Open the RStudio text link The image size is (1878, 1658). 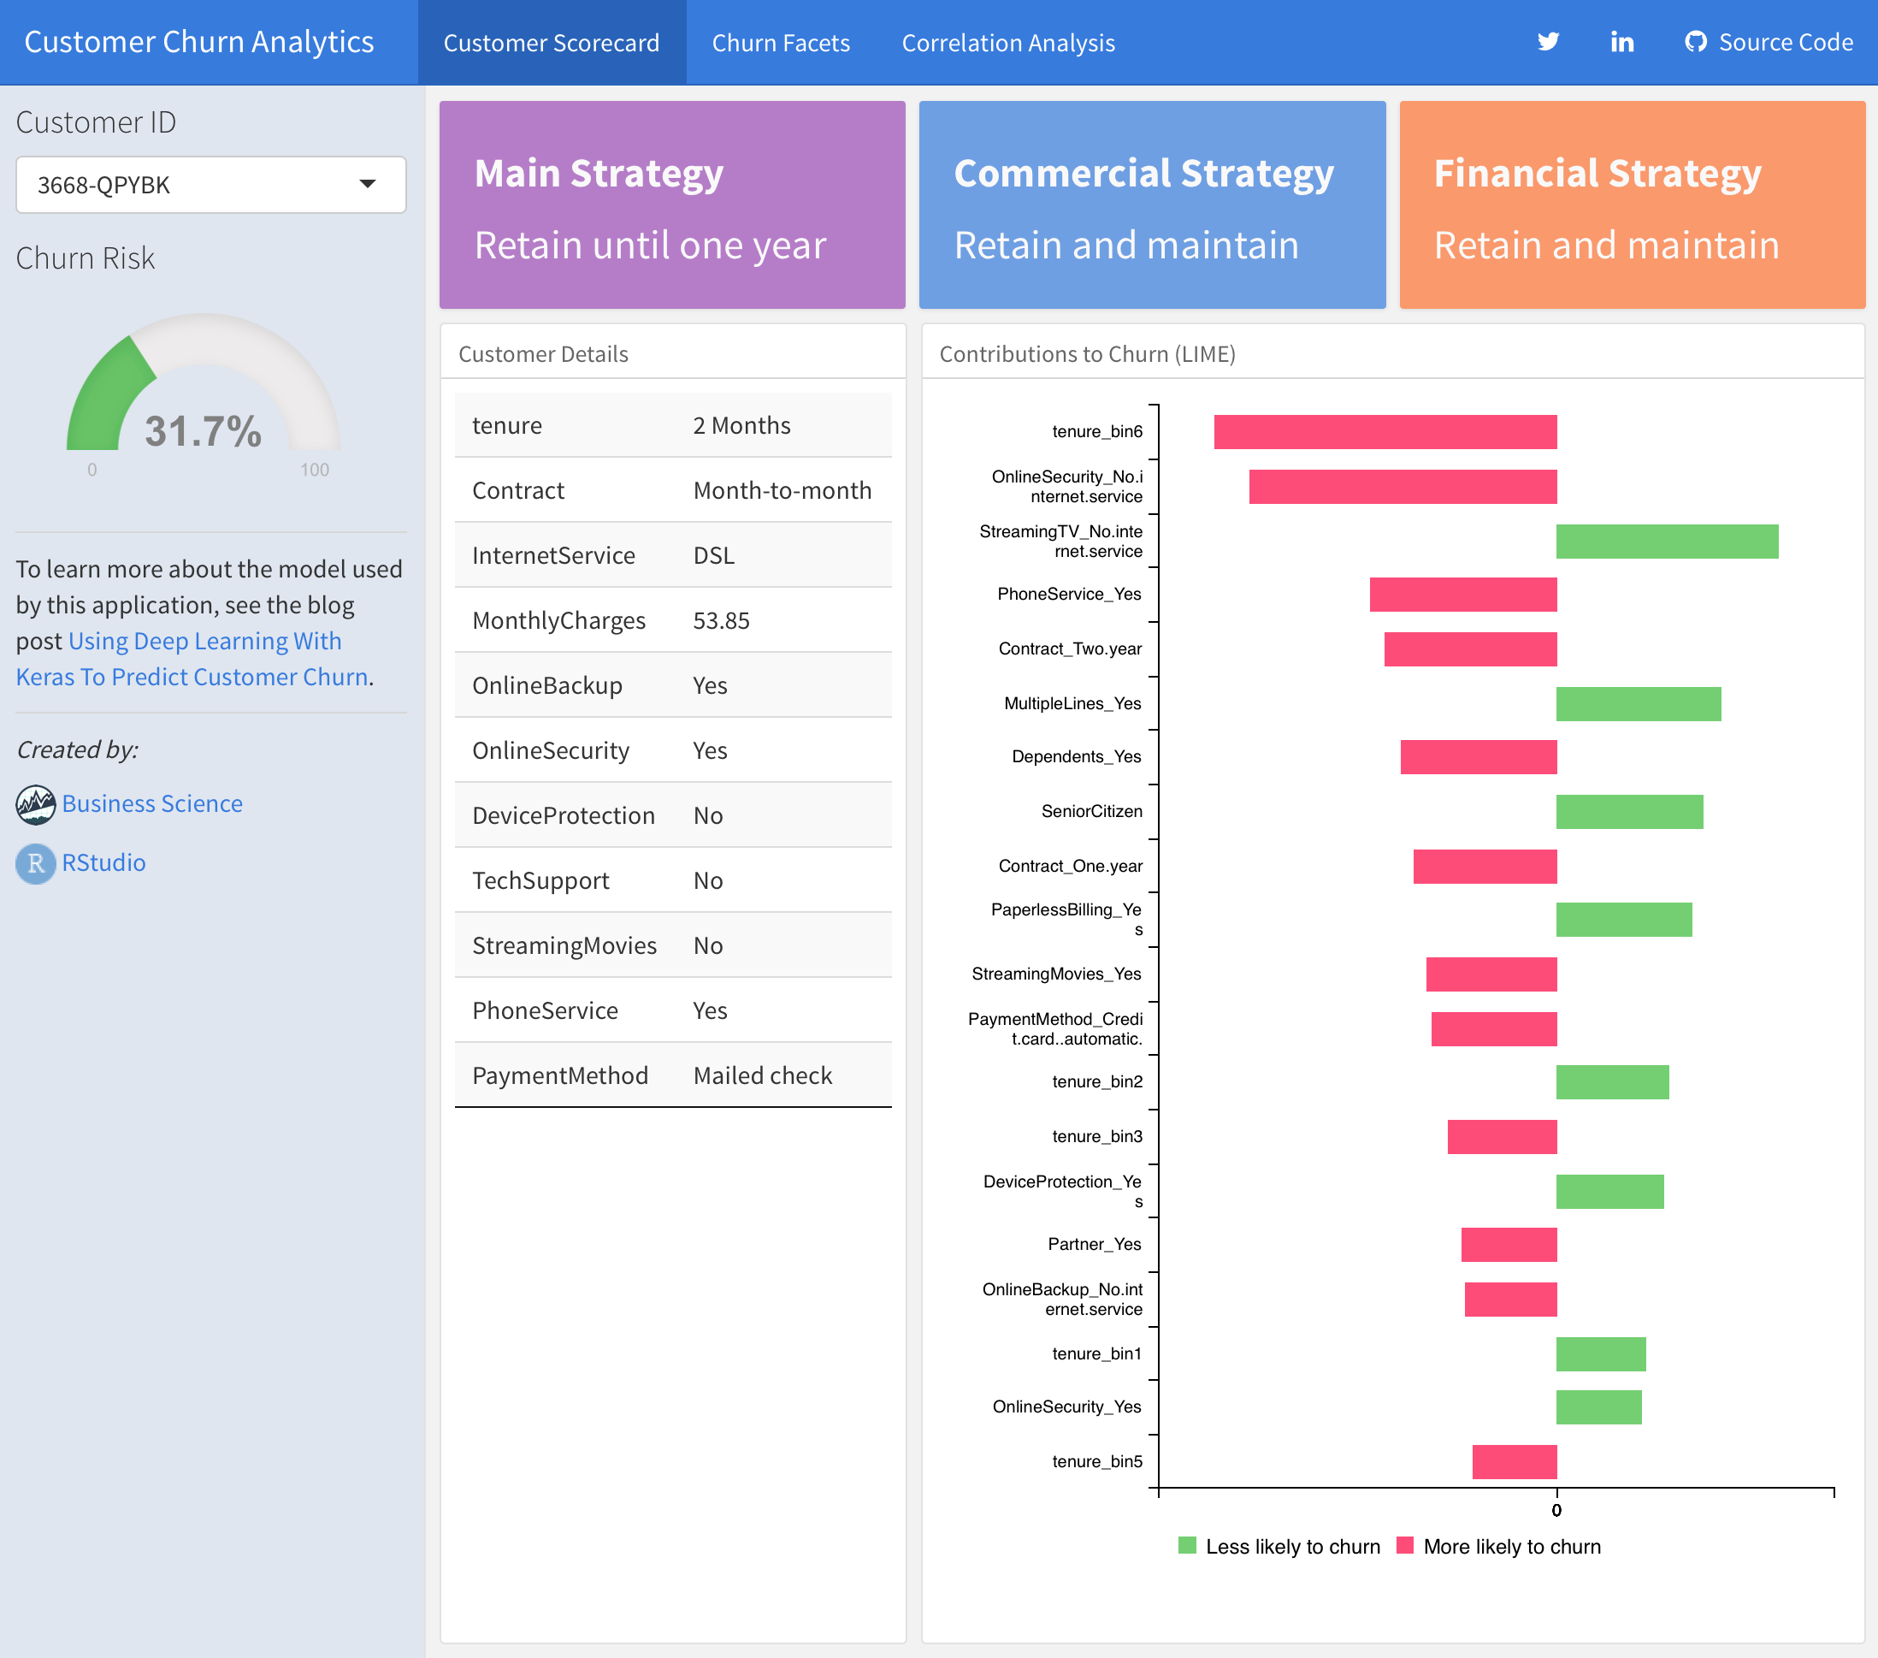tap(103, 863)
